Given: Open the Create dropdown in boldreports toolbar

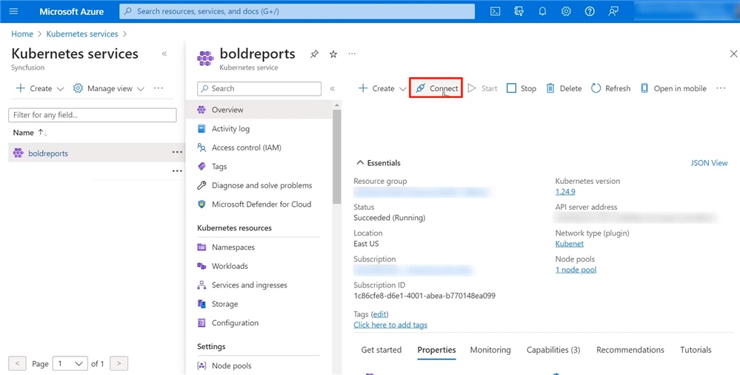Looking at the screenshot, I should [x=382, y=88].
